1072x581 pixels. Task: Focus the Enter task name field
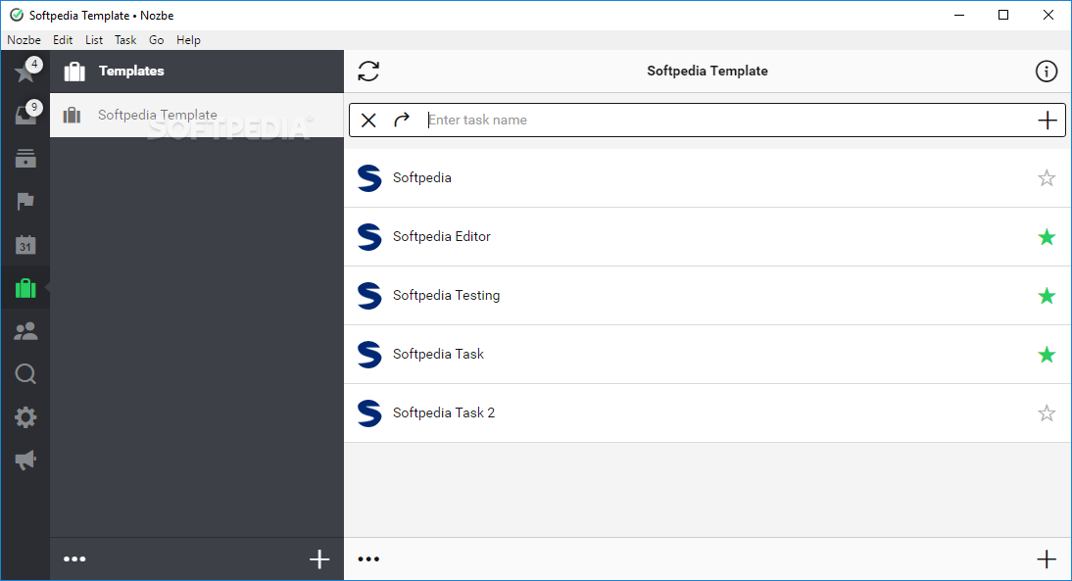(x=725, y=121)
